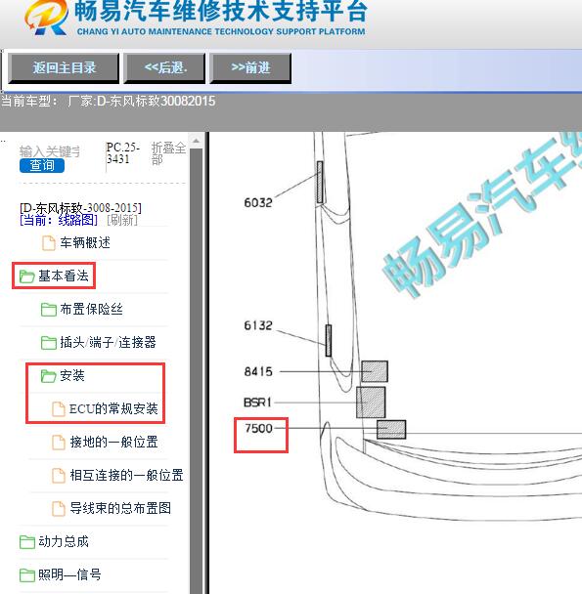Click the [D-东风标致-3008-2015] heading
The image size is (582, 594).
pos(80,208)
